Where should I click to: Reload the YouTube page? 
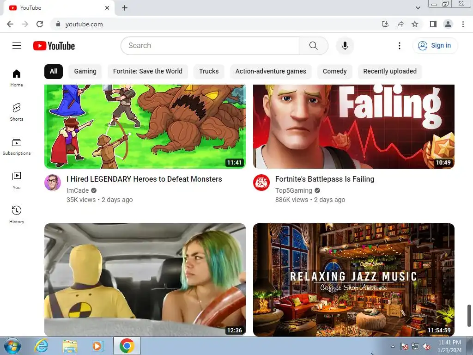pyautogui.click(x=40, y=24)
